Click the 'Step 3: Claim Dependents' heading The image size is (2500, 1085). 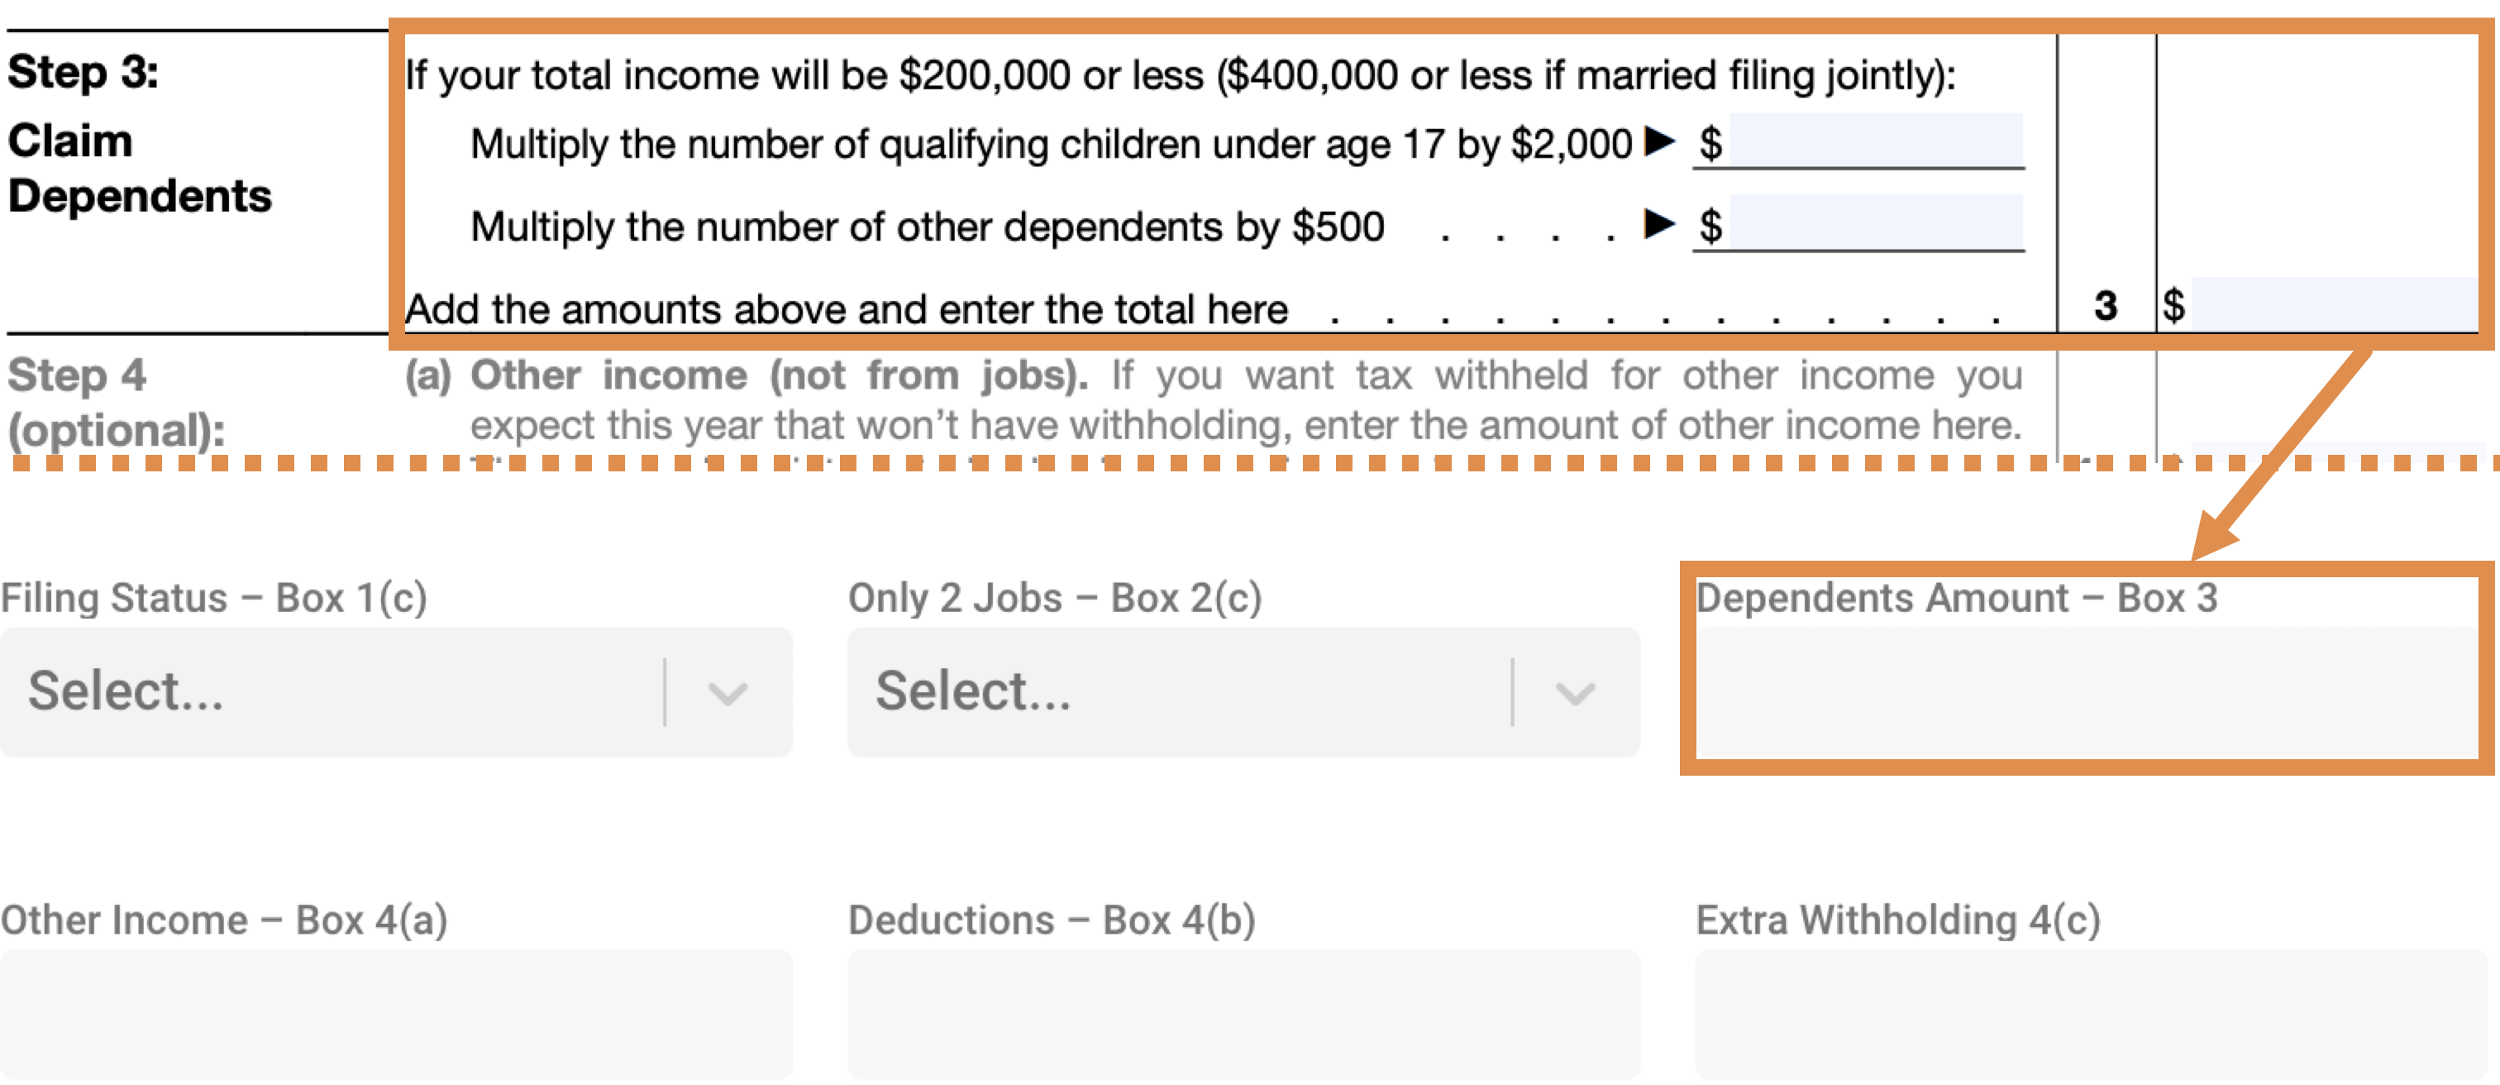click(140, 136)
